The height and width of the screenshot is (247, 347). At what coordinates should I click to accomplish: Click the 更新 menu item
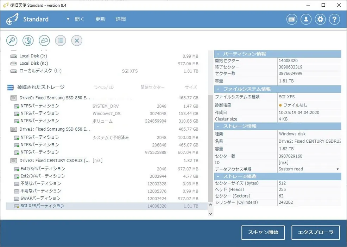tap(100, 19)
